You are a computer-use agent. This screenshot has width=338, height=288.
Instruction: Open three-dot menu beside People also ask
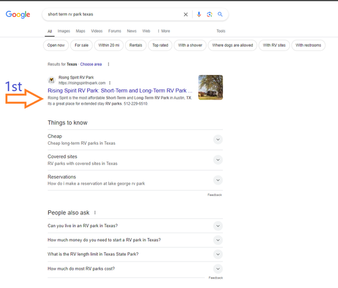pos(95,212)
